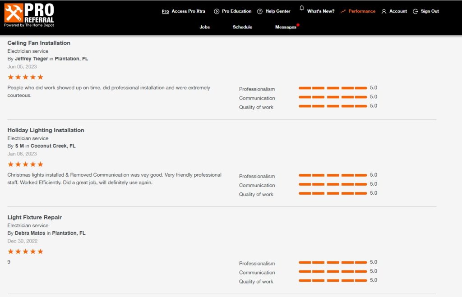Viewport: 462px width, 297px height.
Task: Open the Schedule tab
Action: tap(242, 27)
